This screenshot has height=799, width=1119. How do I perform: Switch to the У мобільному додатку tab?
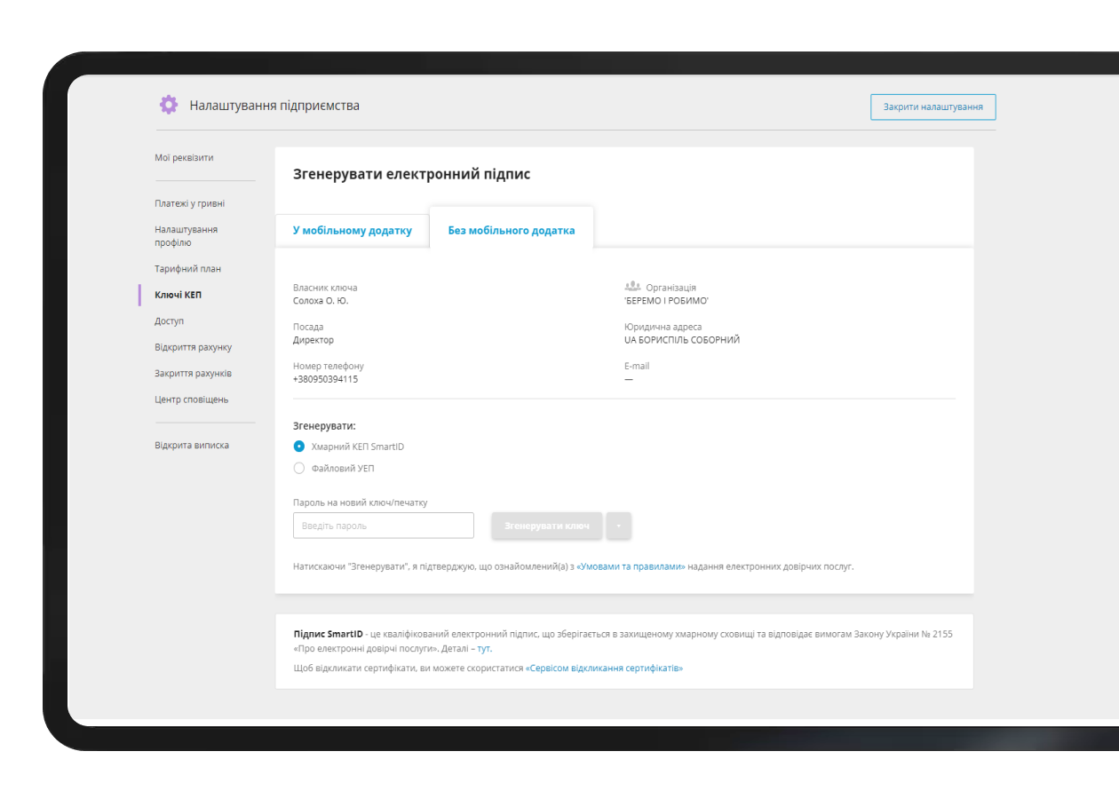pos(353,230)
